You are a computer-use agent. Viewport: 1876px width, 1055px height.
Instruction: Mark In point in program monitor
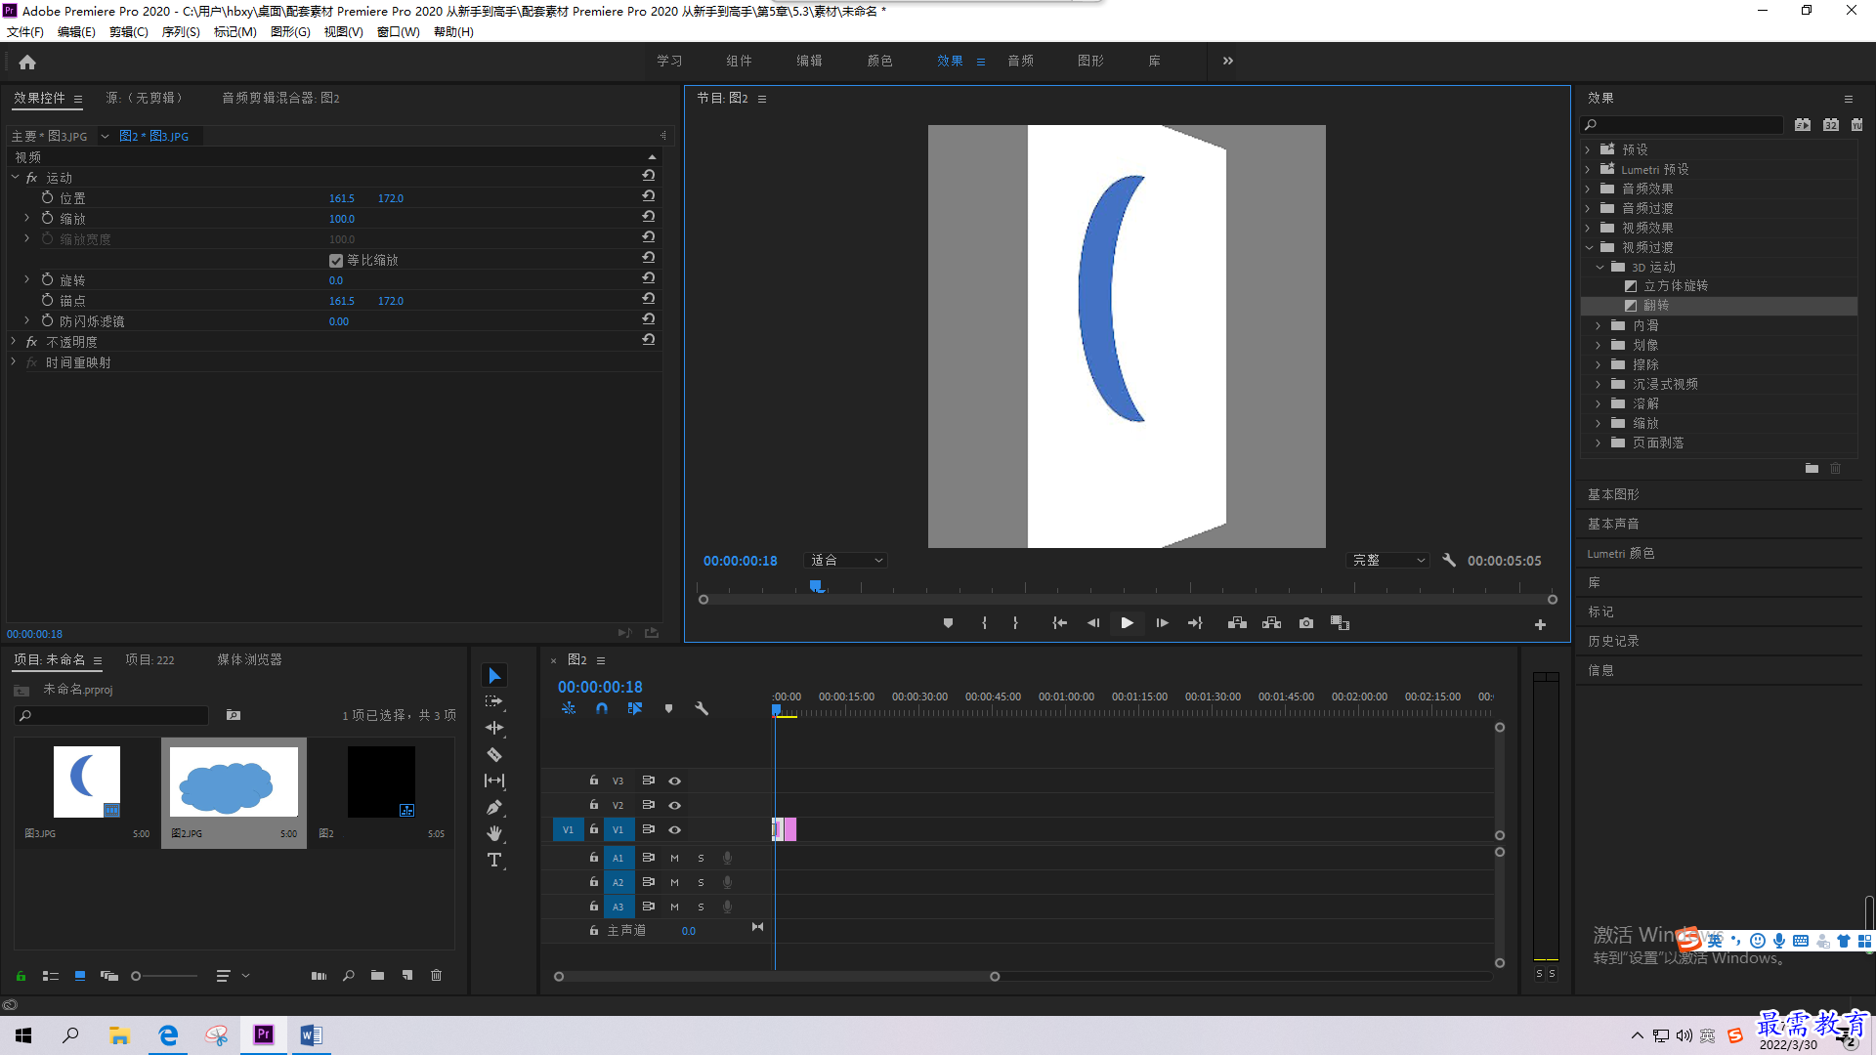984,623
